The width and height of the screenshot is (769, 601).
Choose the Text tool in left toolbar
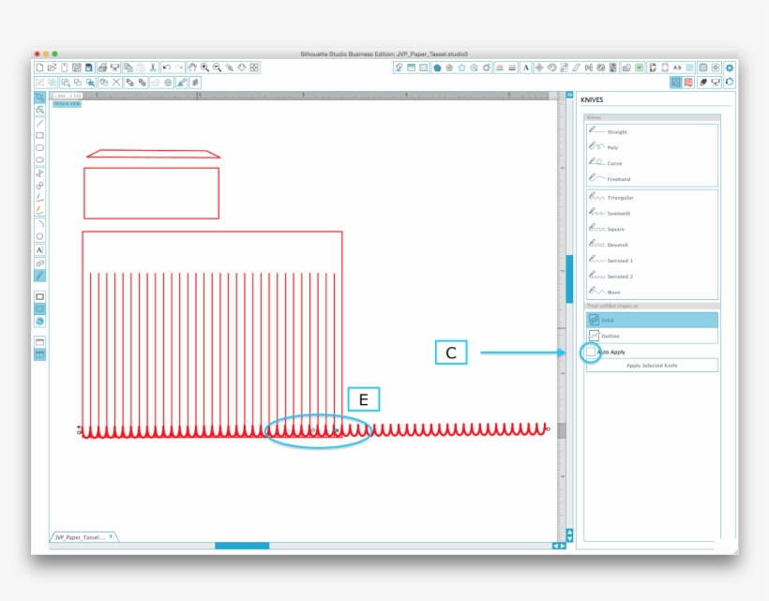pyautogui.click(x=39, y=250)
